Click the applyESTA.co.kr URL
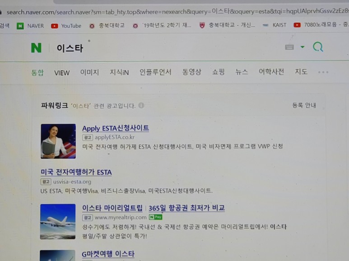 (x=115, y=137)
